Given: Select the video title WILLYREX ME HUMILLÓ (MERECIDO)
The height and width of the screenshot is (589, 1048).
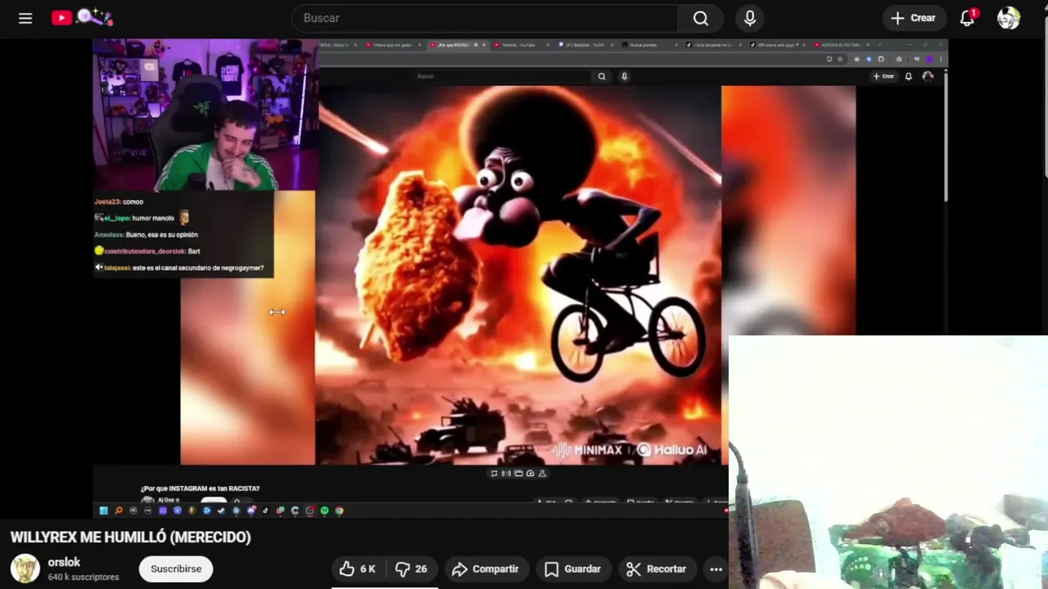Looking at the screenshot, I should 130,537.
